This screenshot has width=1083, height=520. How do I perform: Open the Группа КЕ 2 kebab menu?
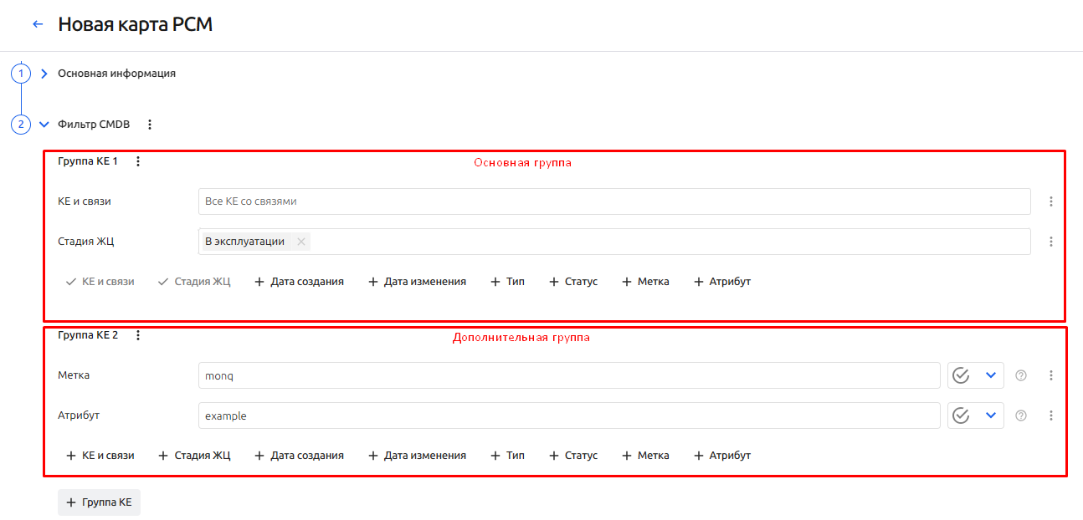point(138,335)
